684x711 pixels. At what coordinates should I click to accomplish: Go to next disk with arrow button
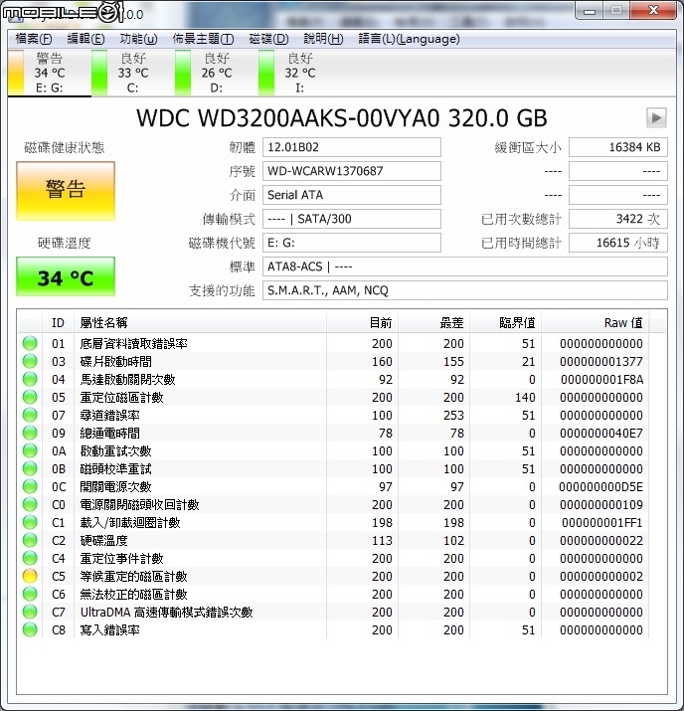[656, 118]
